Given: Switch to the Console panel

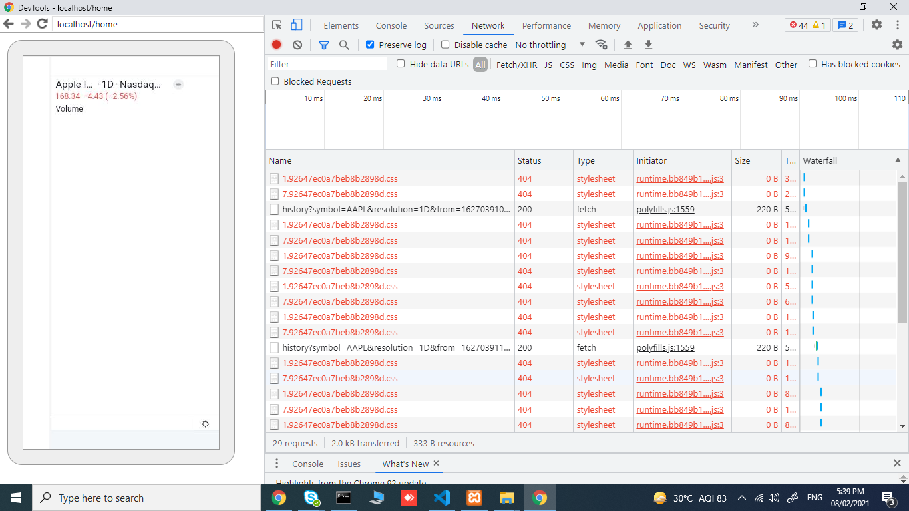Looking at the screenshot, I should (391, 25).
